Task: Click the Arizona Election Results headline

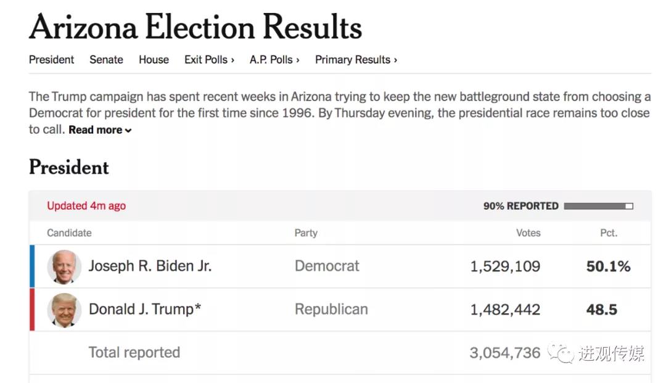Action: (x=195, y=27)
